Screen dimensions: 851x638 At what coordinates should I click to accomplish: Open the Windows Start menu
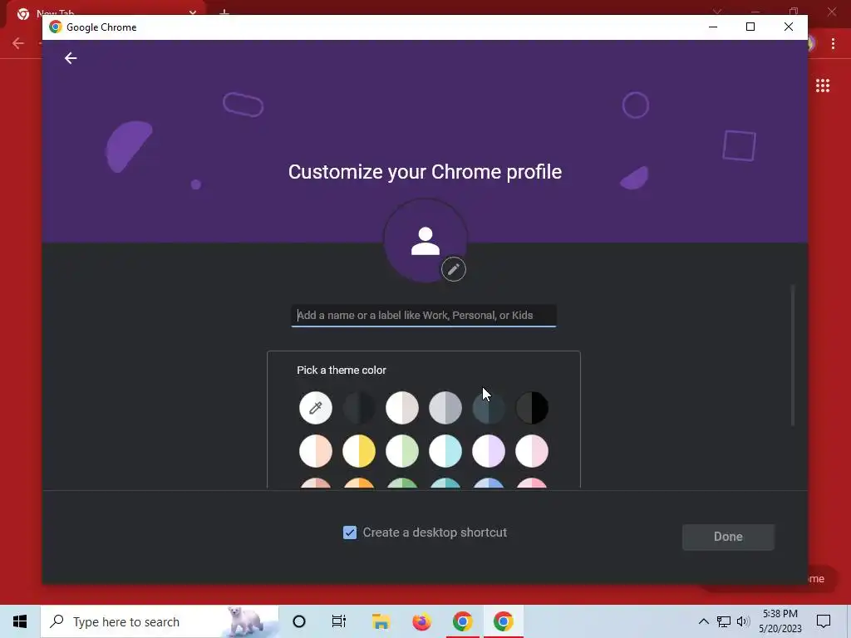tap(20, 621)
